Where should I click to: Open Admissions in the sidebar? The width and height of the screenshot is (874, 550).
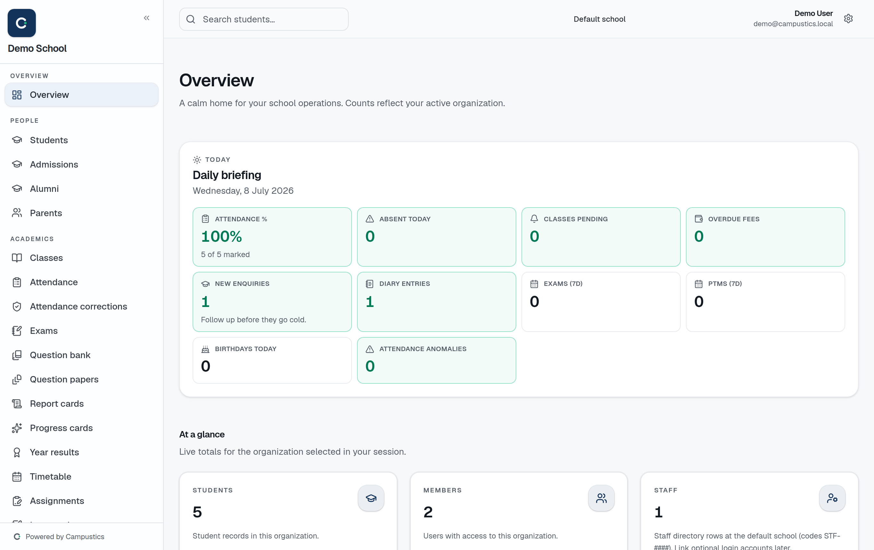[x=81, y=164]
